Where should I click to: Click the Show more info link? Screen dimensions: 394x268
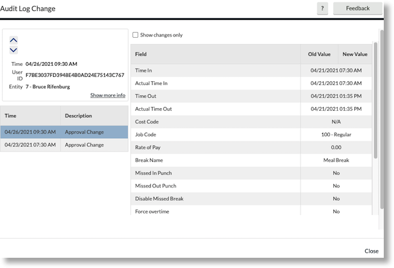[107, 95]
